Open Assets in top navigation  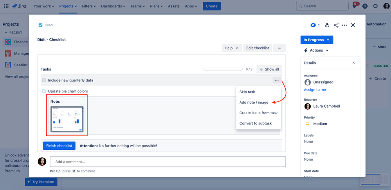click(174, 6)
